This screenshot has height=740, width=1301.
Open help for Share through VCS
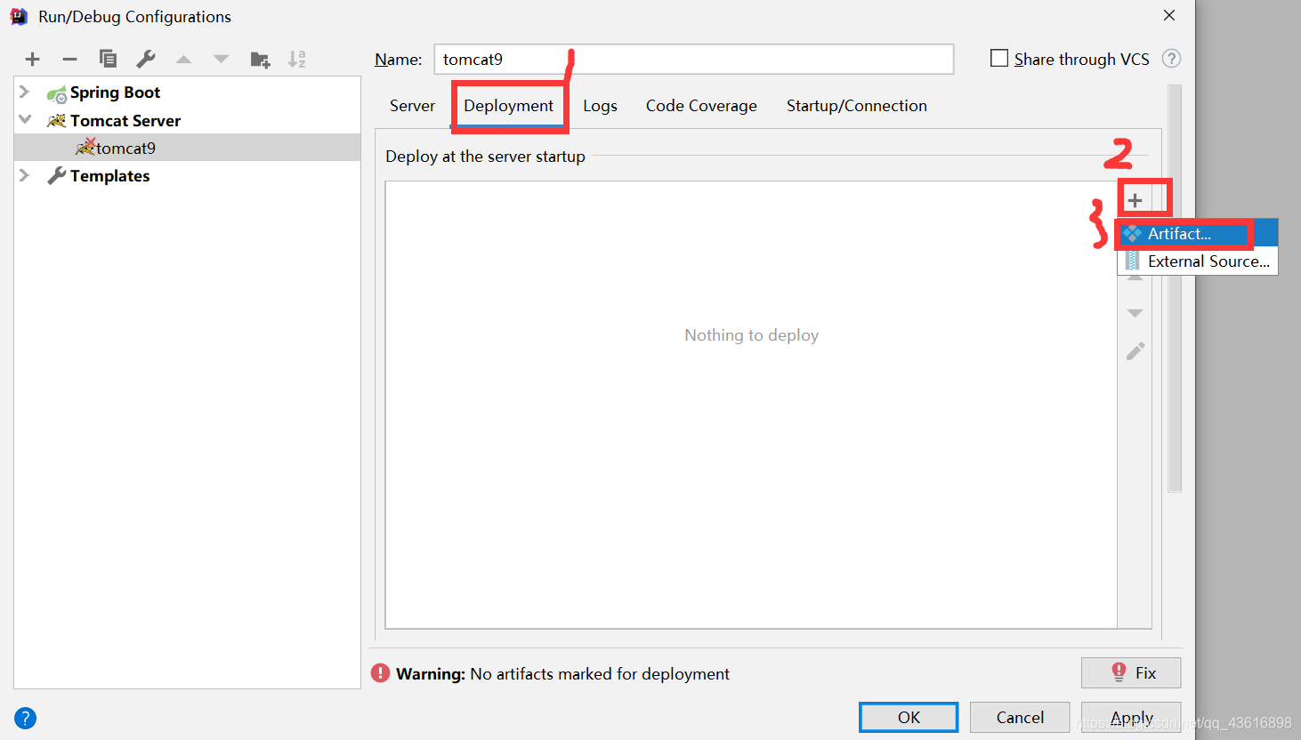tap(1172, 59)
